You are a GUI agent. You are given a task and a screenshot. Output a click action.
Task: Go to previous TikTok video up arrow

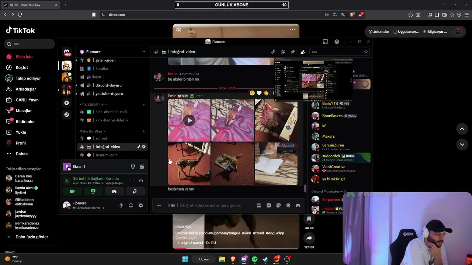click(x=462, y=129)
